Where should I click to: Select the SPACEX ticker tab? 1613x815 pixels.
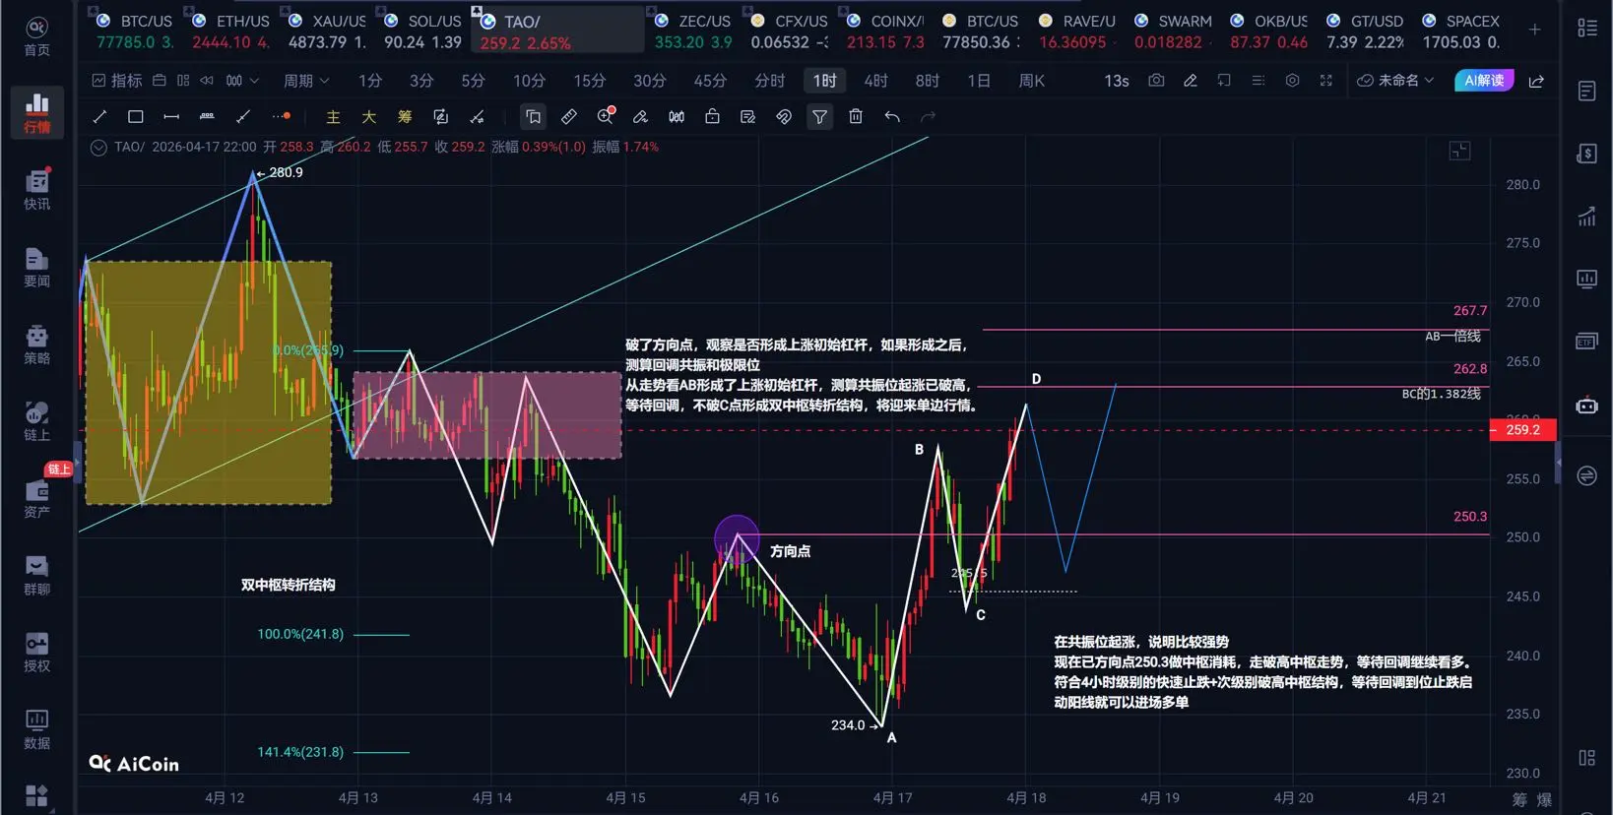(x=1460, y=31)
